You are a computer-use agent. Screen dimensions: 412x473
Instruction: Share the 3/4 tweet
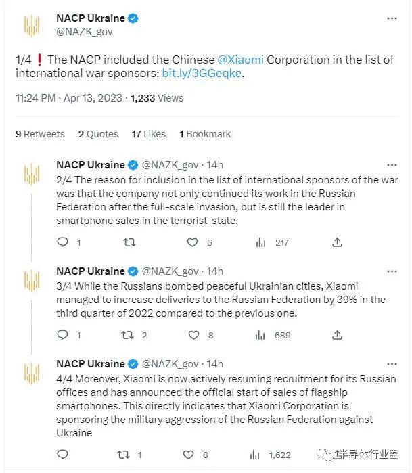coord(337,335)
